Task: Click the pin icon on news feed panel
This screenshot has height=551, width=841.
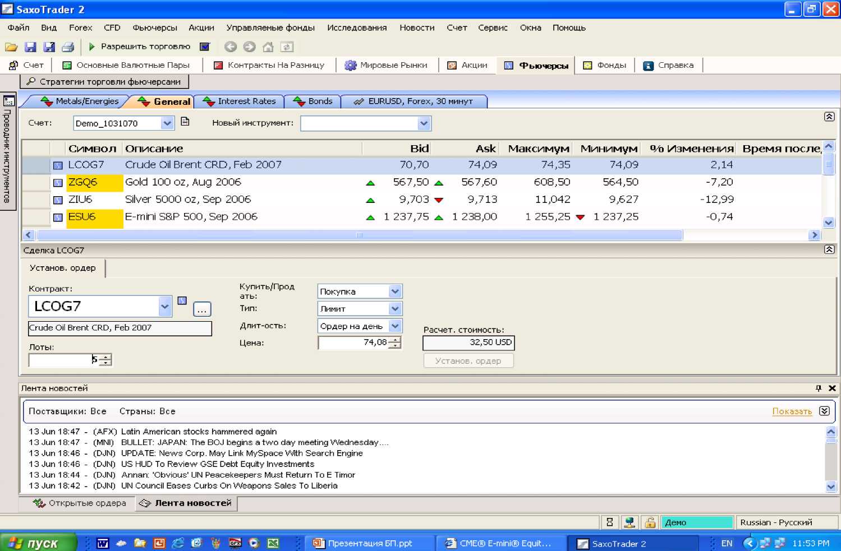Action: coord(819,388)
